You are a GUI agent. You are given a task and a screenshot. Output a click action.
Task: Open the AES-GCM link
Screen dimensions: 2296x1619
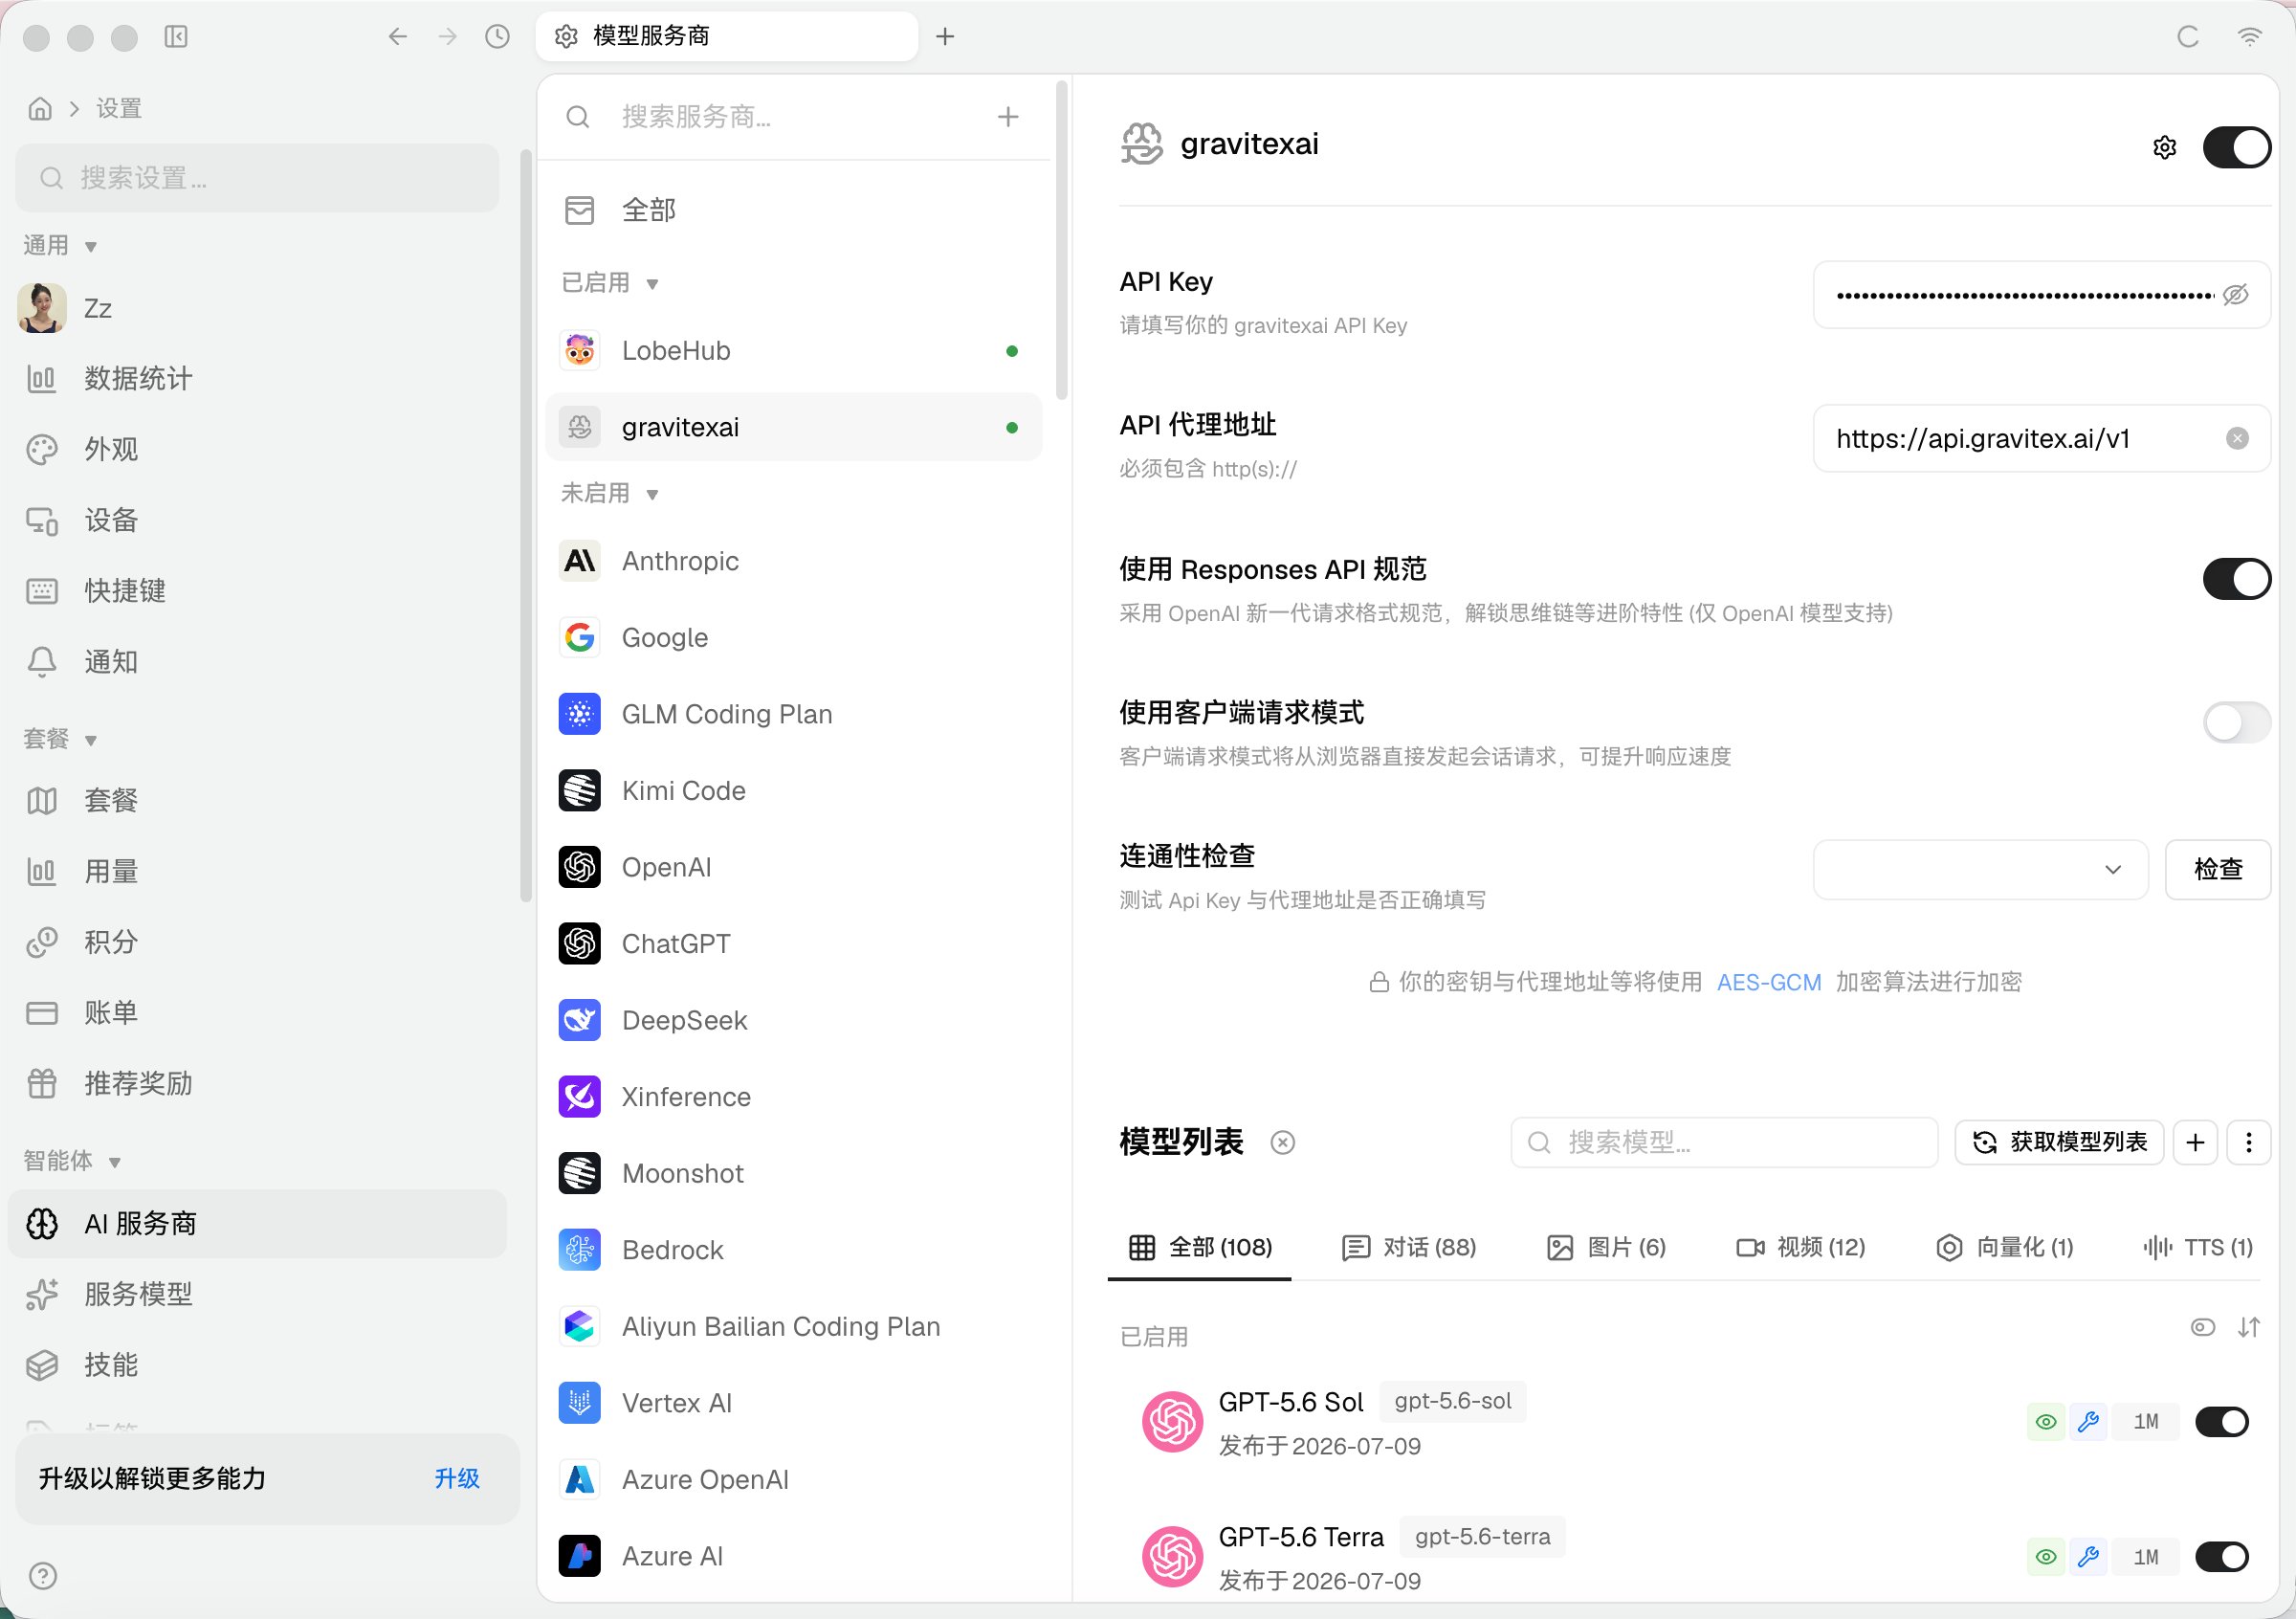(x=1768, y=982)
